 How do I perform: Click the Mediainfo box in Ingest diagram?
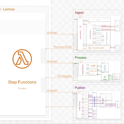click(x=98, y=30)
